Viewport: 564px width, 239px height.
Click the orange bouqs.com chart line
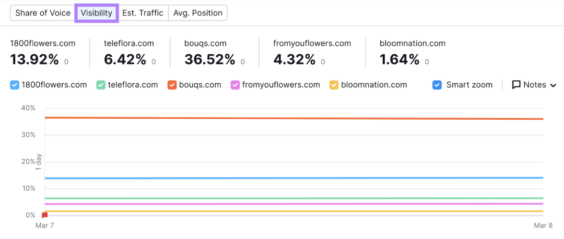293,118
